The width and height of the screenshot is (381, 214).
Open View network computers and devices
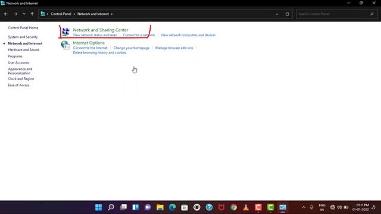pyautogui.click(x=188, y=35)
